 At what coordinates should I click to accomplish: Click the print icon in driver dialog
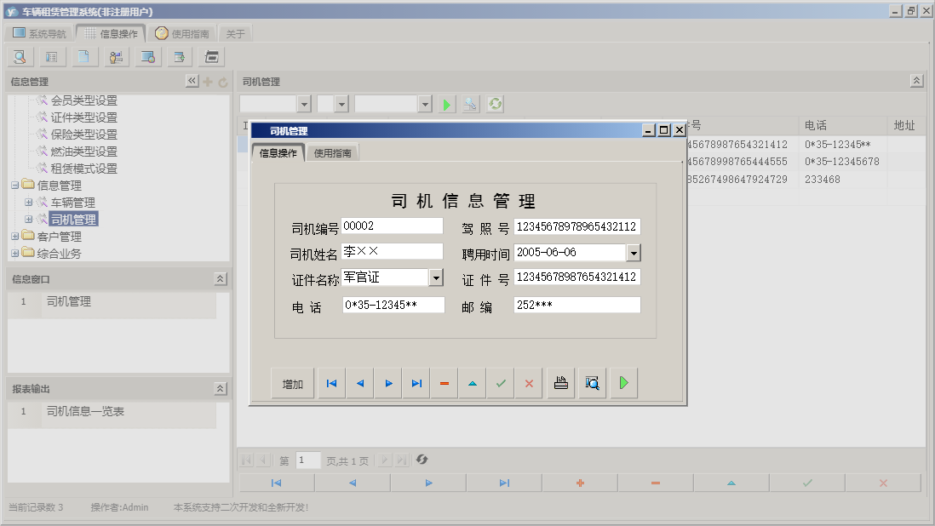(x=560, y=384)
